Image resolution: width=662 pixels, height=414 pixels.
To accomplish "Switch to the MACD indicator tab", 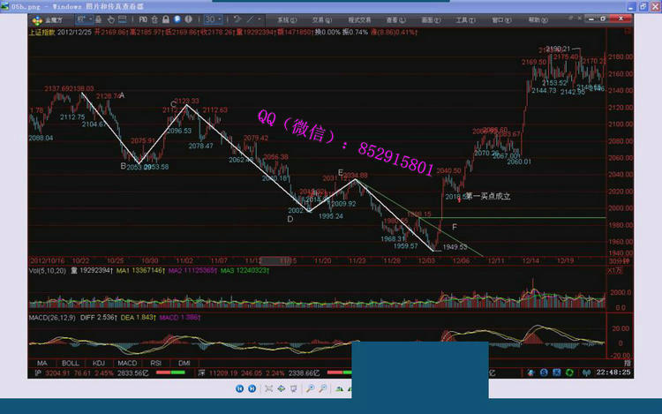I will coord(128,362).
